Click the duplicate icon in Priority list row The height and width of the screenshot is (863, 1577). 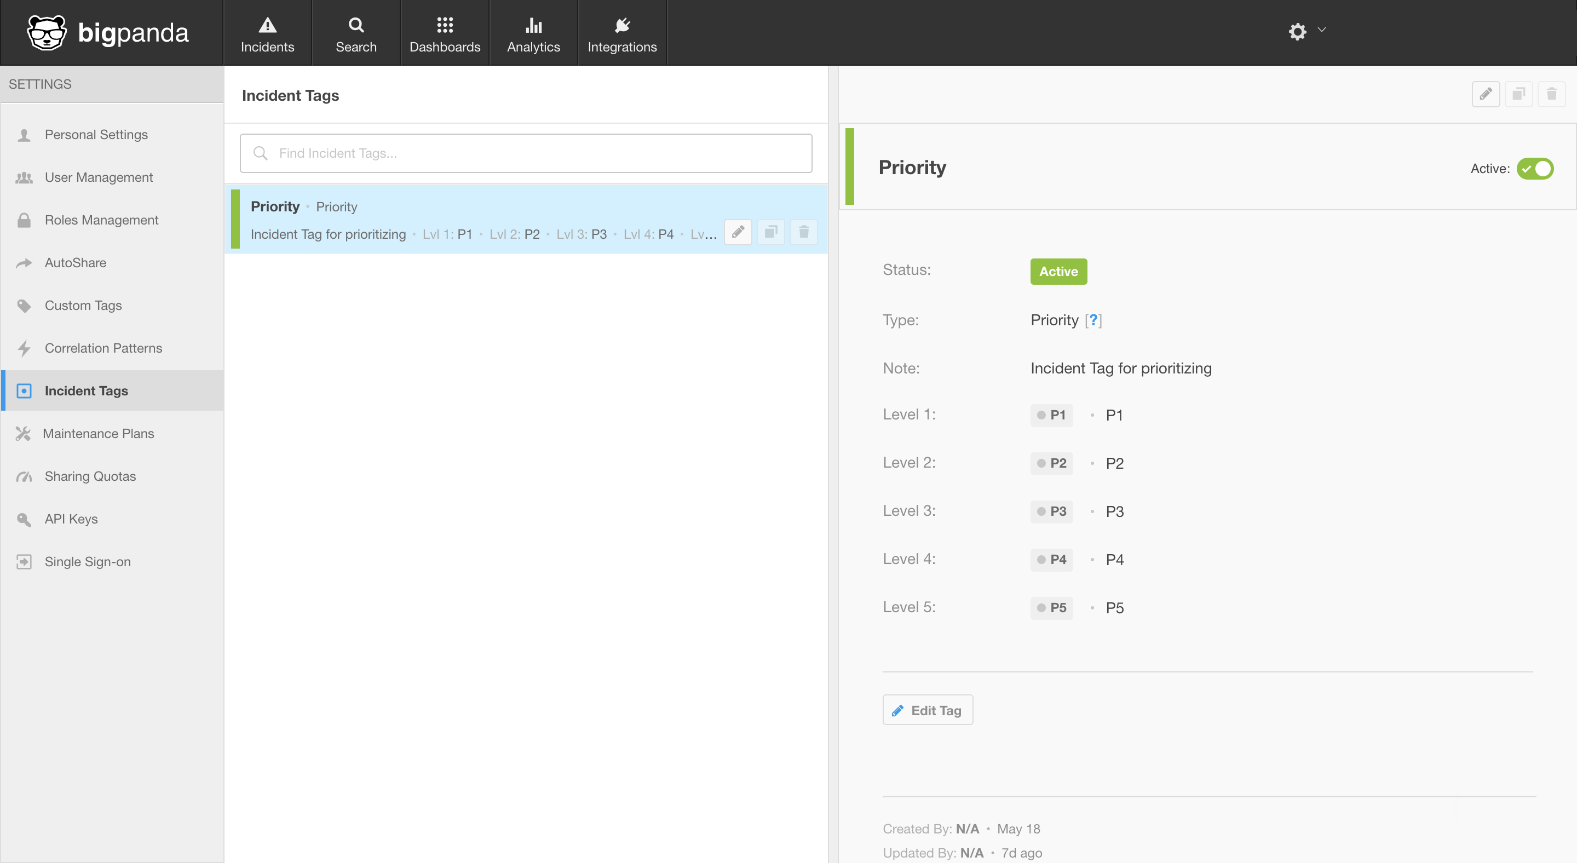[x=771, y=232]
